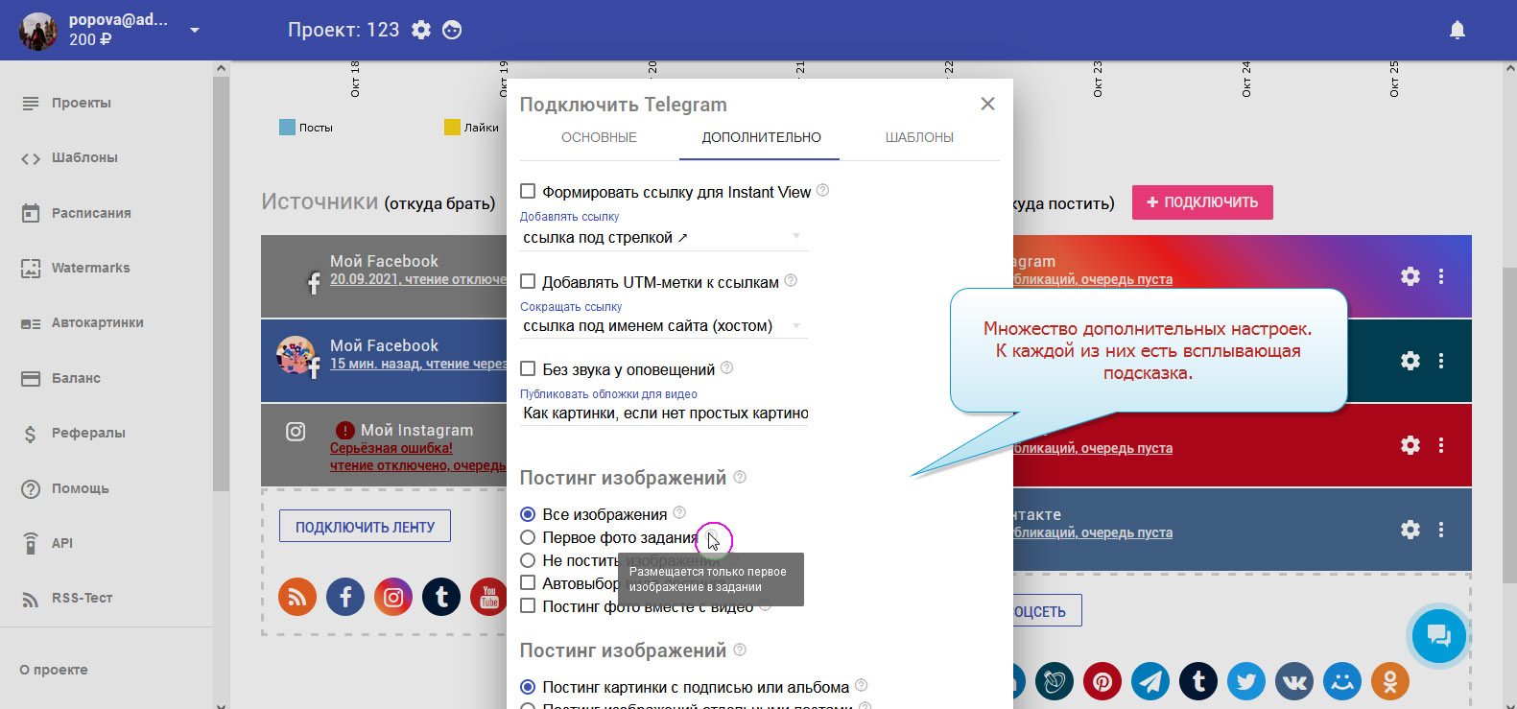Pick the Odnoklassniki network icon
Viewport: 1517px width, 709px height.
pyautogui.click(x=1389, y=682)
